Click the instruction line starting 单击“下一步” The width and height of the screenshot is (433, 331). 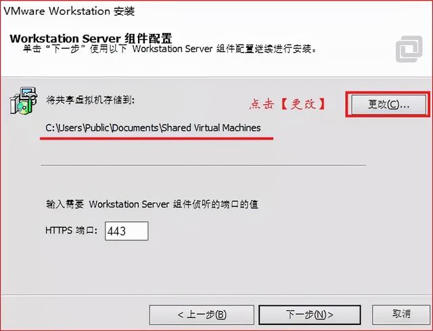170,49
